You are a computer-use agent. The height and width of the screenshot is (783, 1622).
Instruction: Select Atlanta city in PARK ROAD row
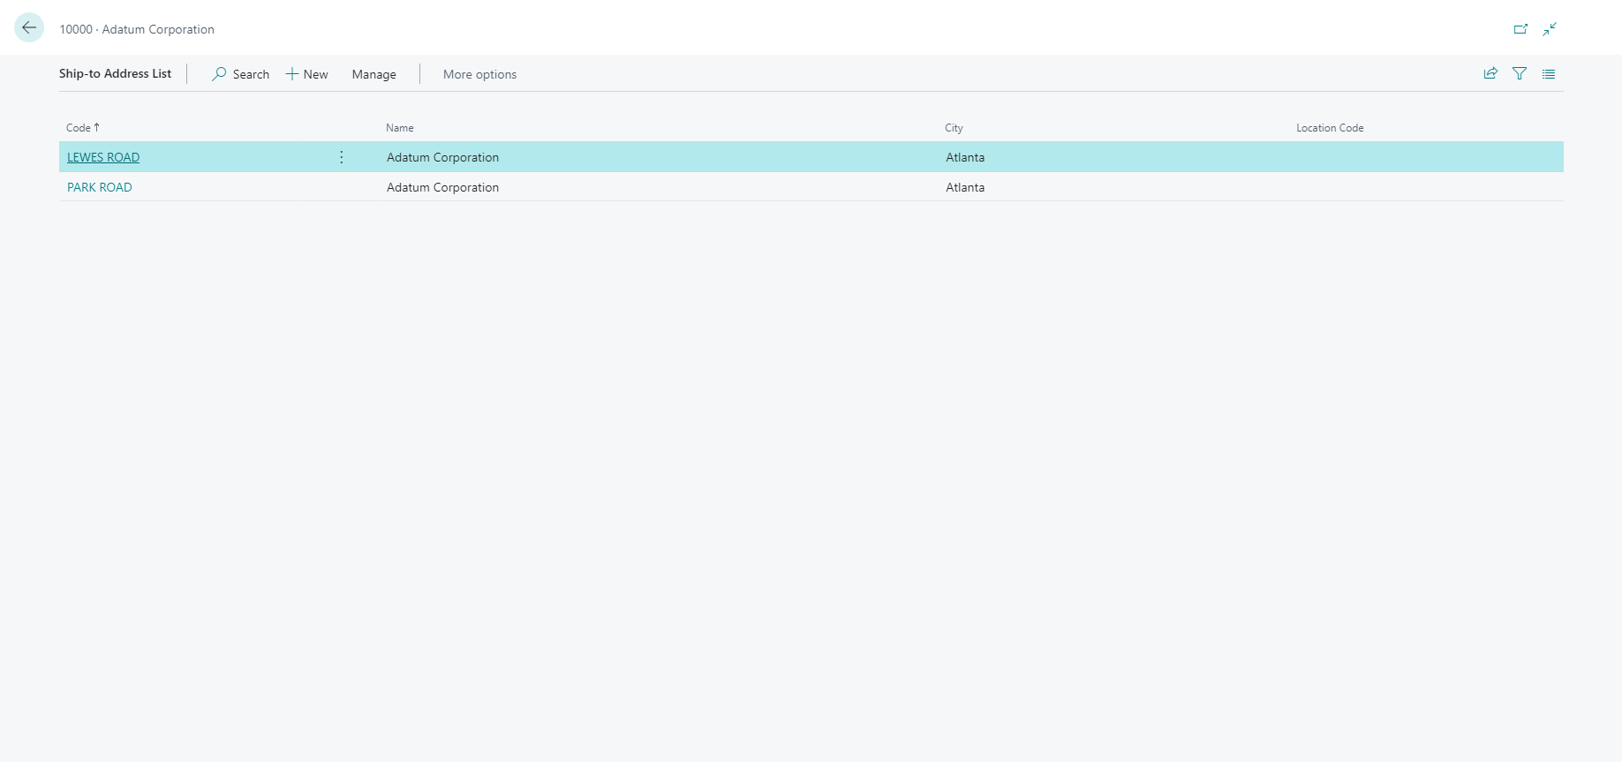click(965, 187)
